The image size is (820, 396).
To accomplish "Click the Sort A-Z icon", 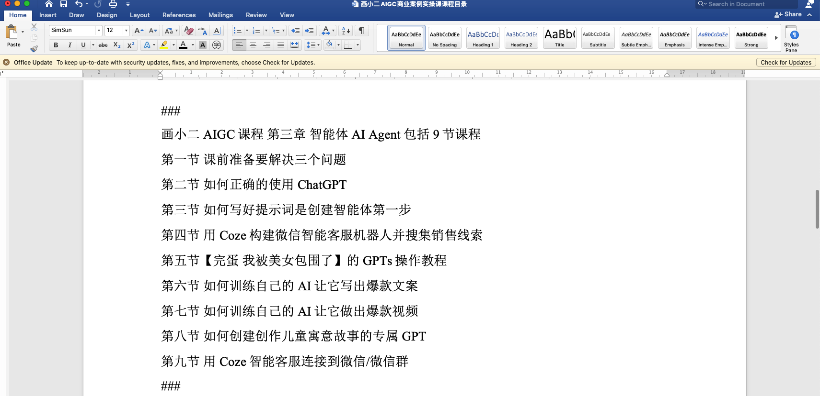I will (346, 31).
